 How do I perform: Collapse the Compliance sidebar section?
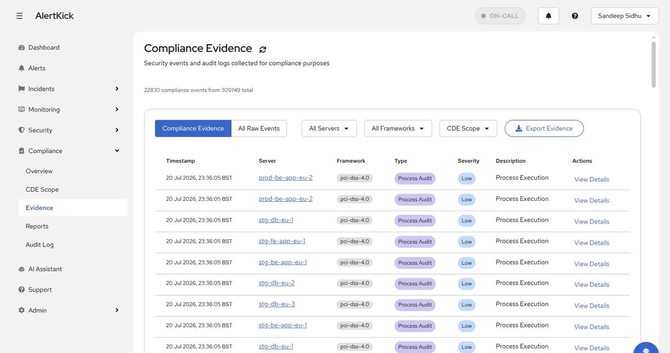(x=117, y=150)
